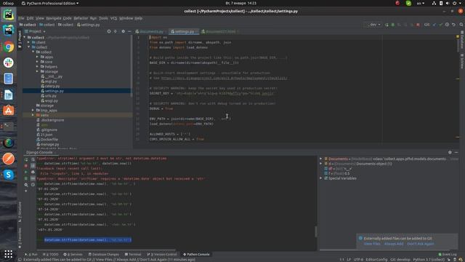465x262 pixels.
Task: Open the File menu
Action: (21, 18)
